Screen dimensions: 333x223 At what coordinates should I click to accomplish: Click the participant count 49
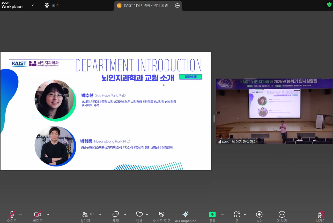pyautogui.click(x=92, y=214)
